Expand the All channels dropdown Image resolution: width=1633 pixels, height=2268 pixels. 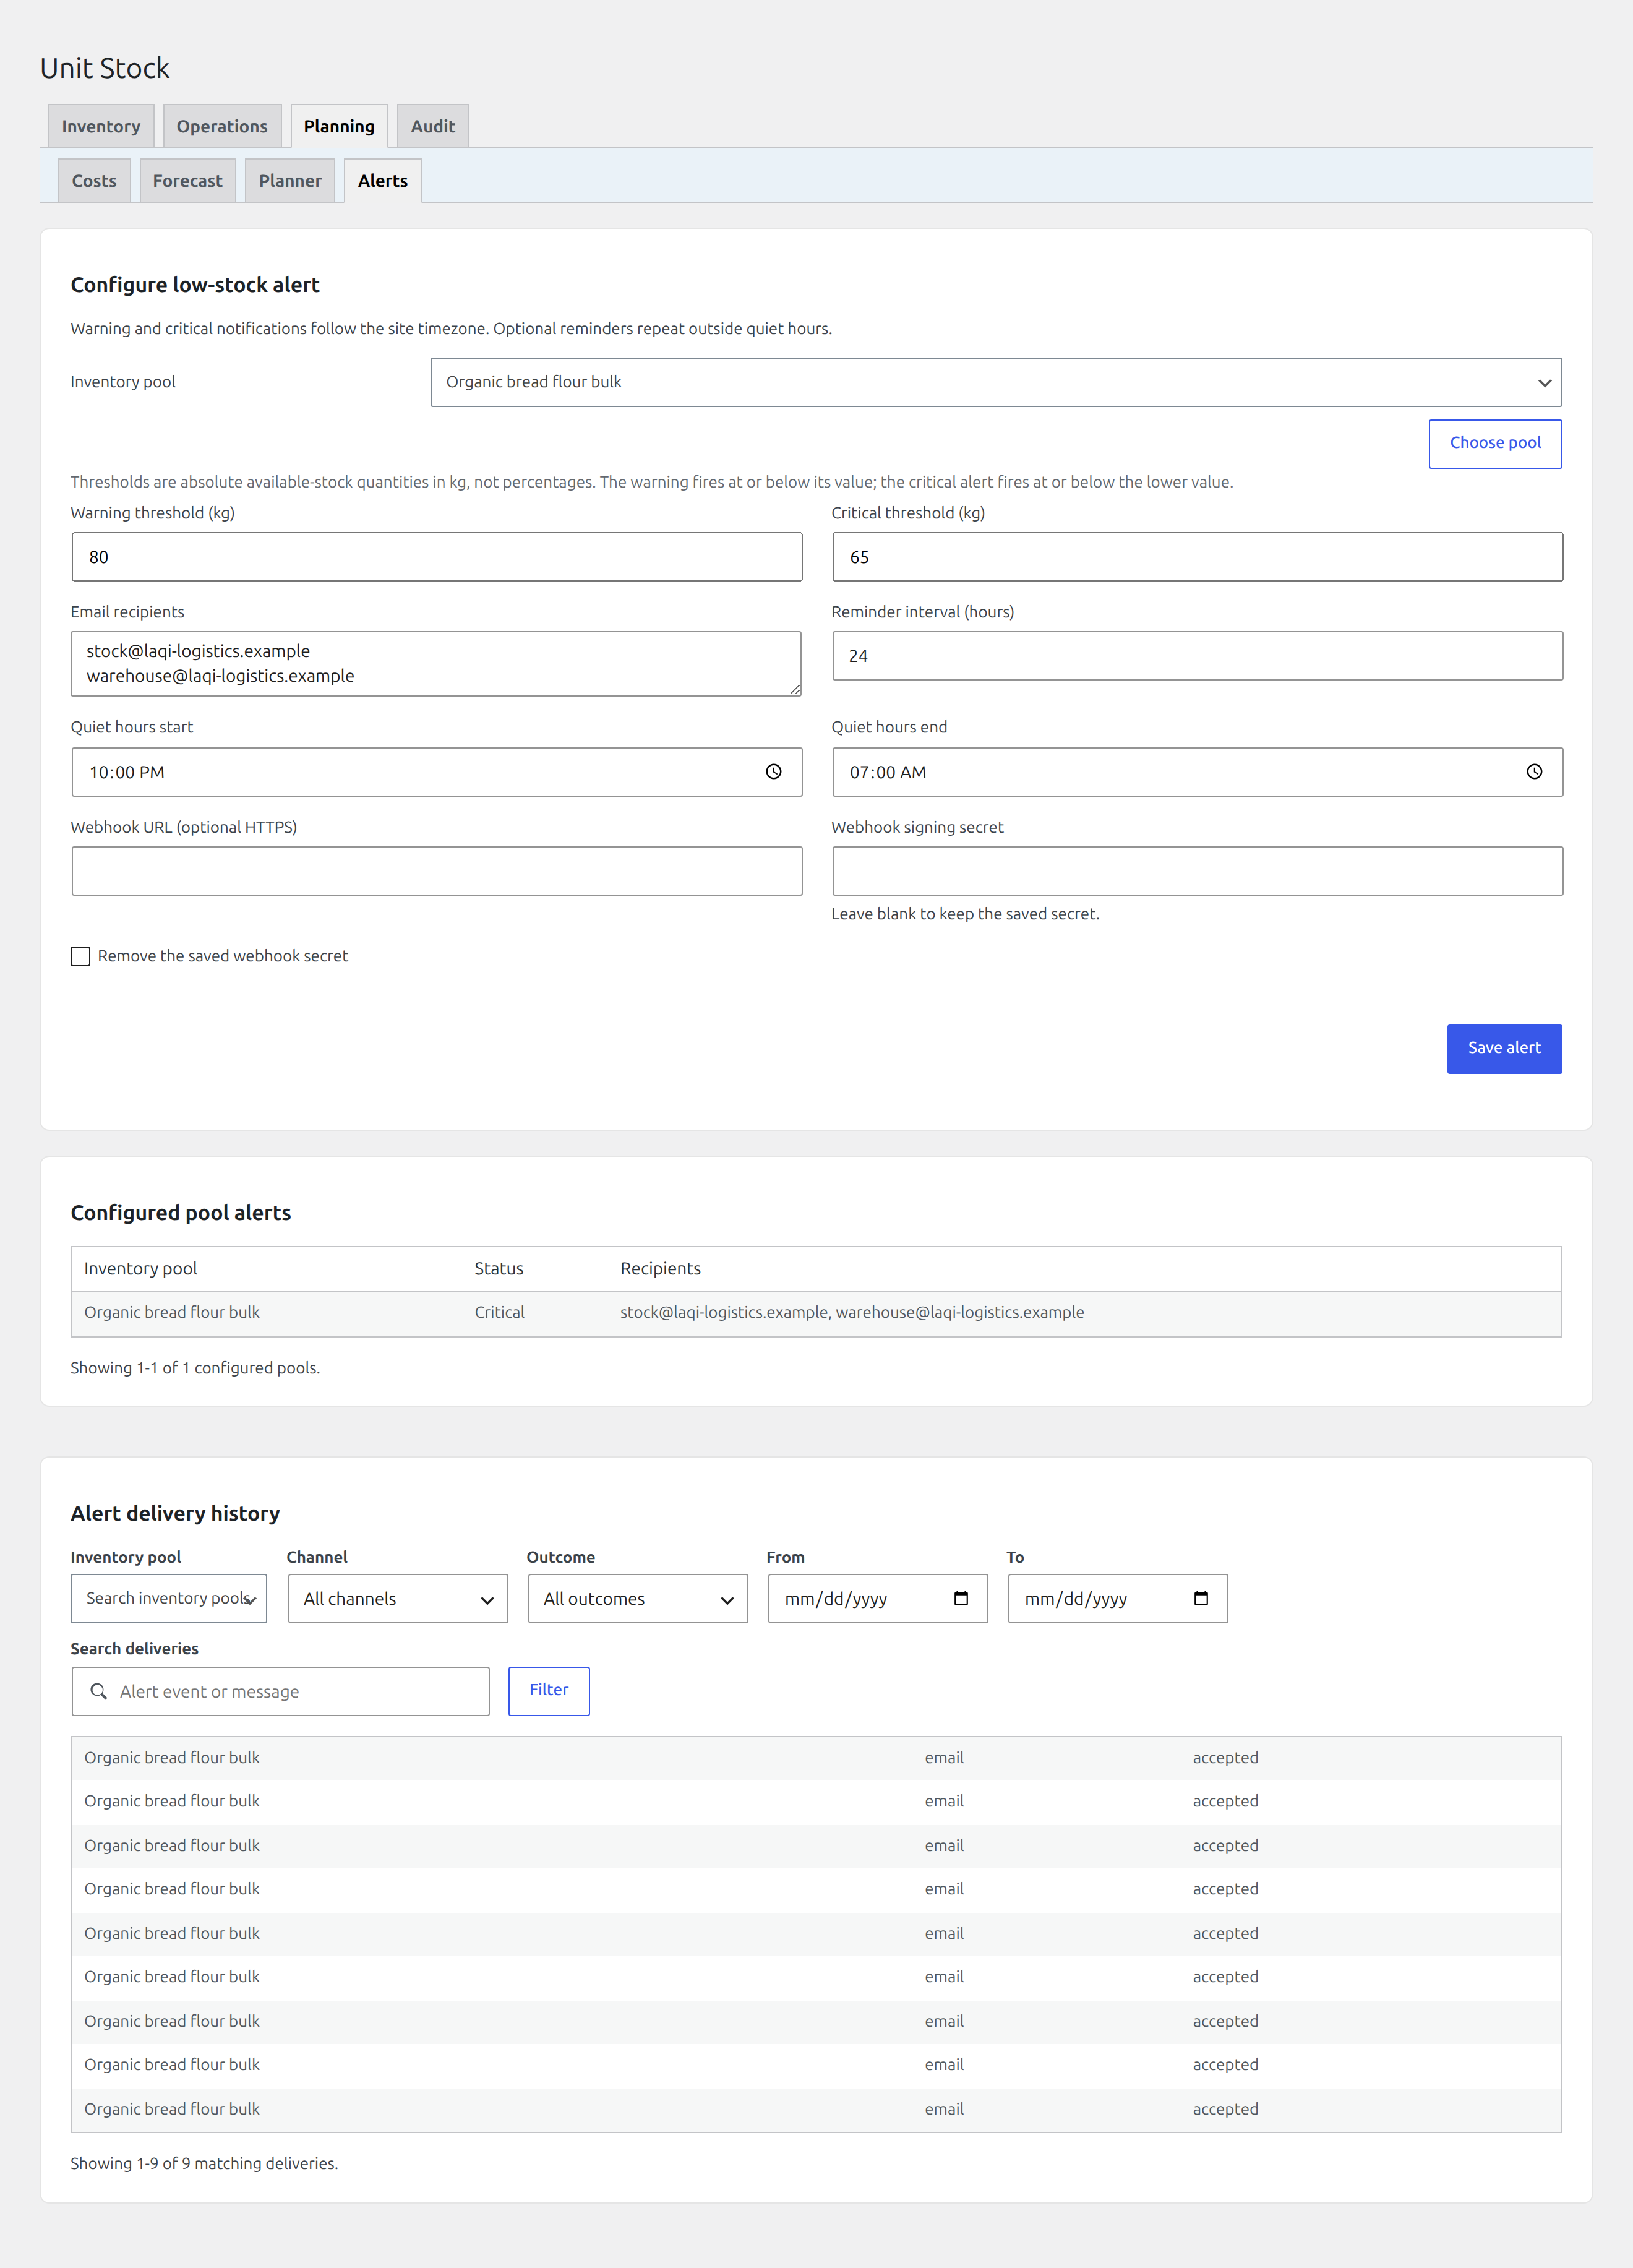[398, 1598]
